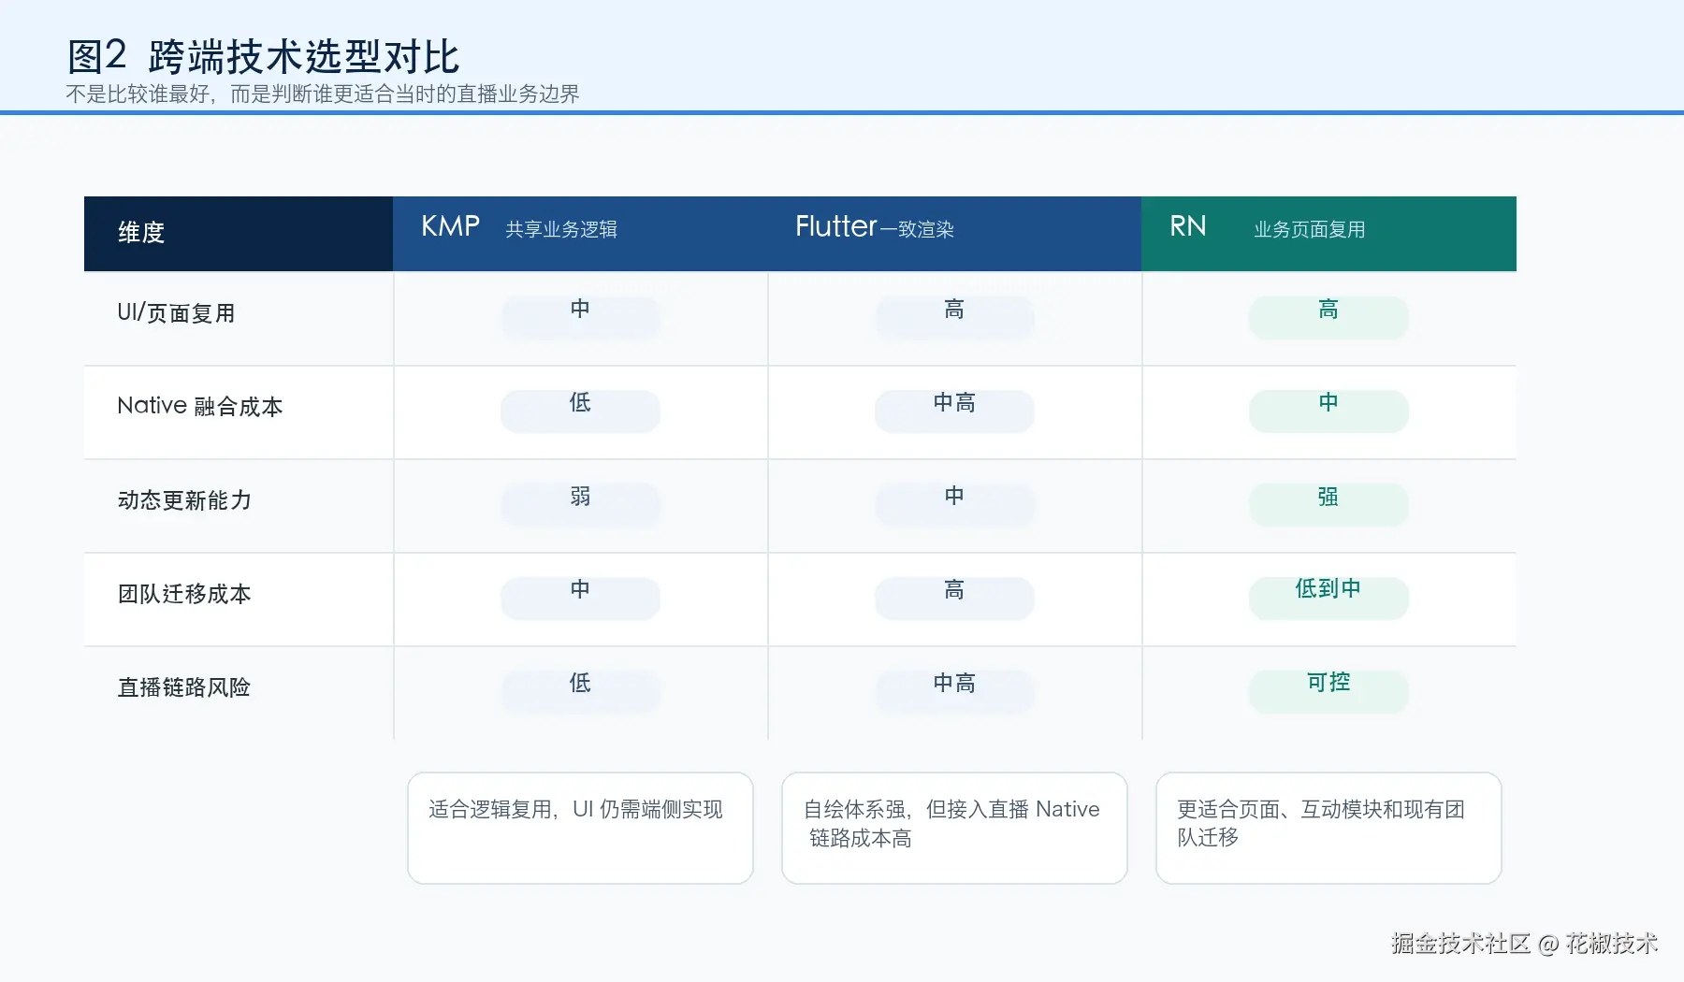Click the "KMP" column header label

[450, 226]
